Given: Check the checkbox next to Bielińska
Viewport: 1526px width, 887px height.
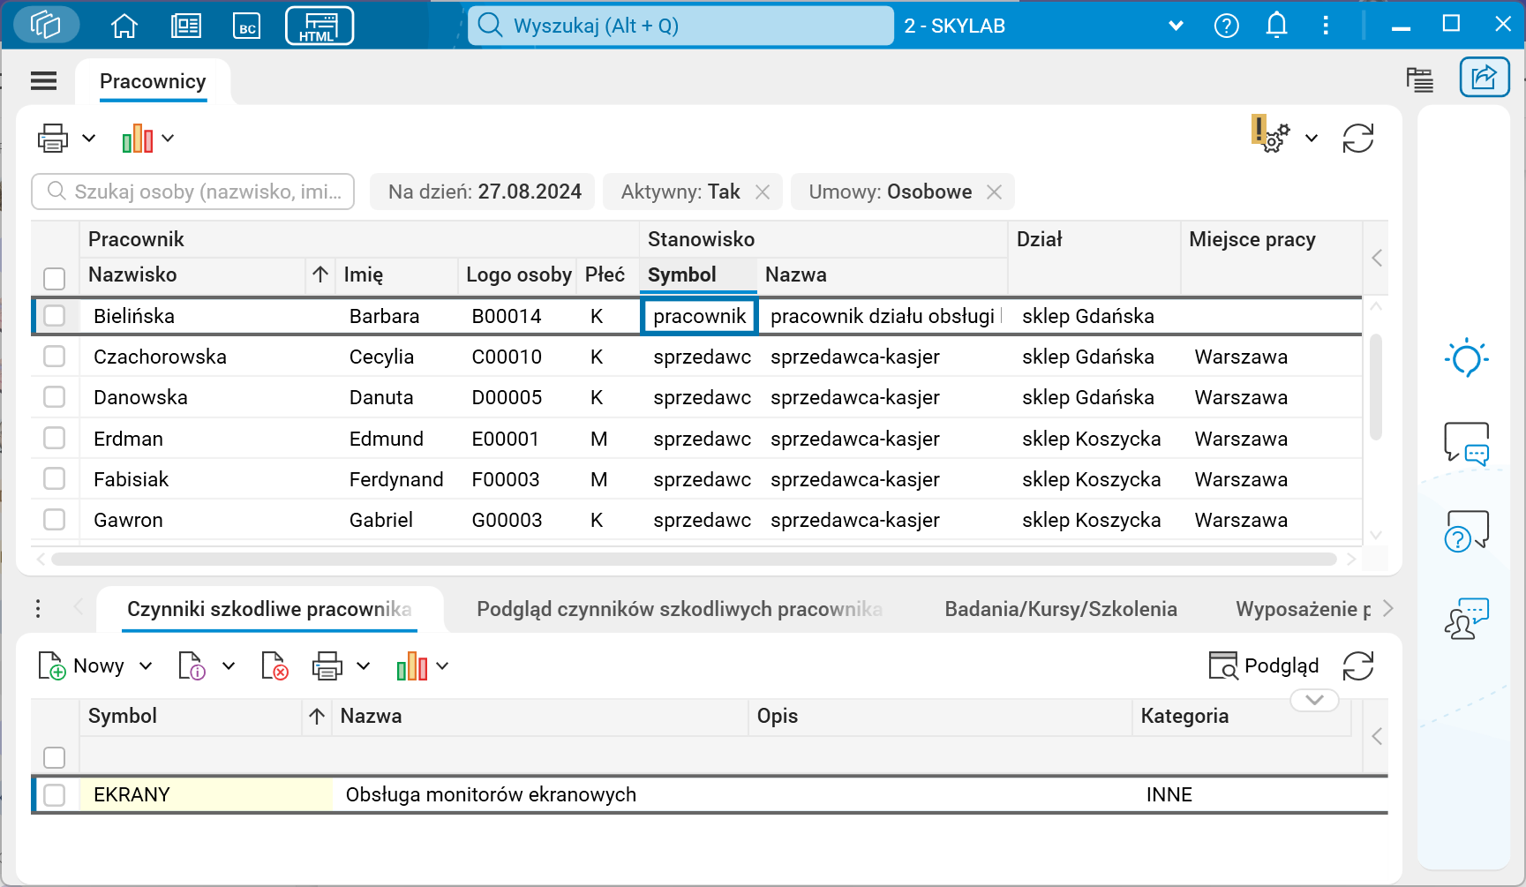Looking at the screenshot, I should point(55,315).
